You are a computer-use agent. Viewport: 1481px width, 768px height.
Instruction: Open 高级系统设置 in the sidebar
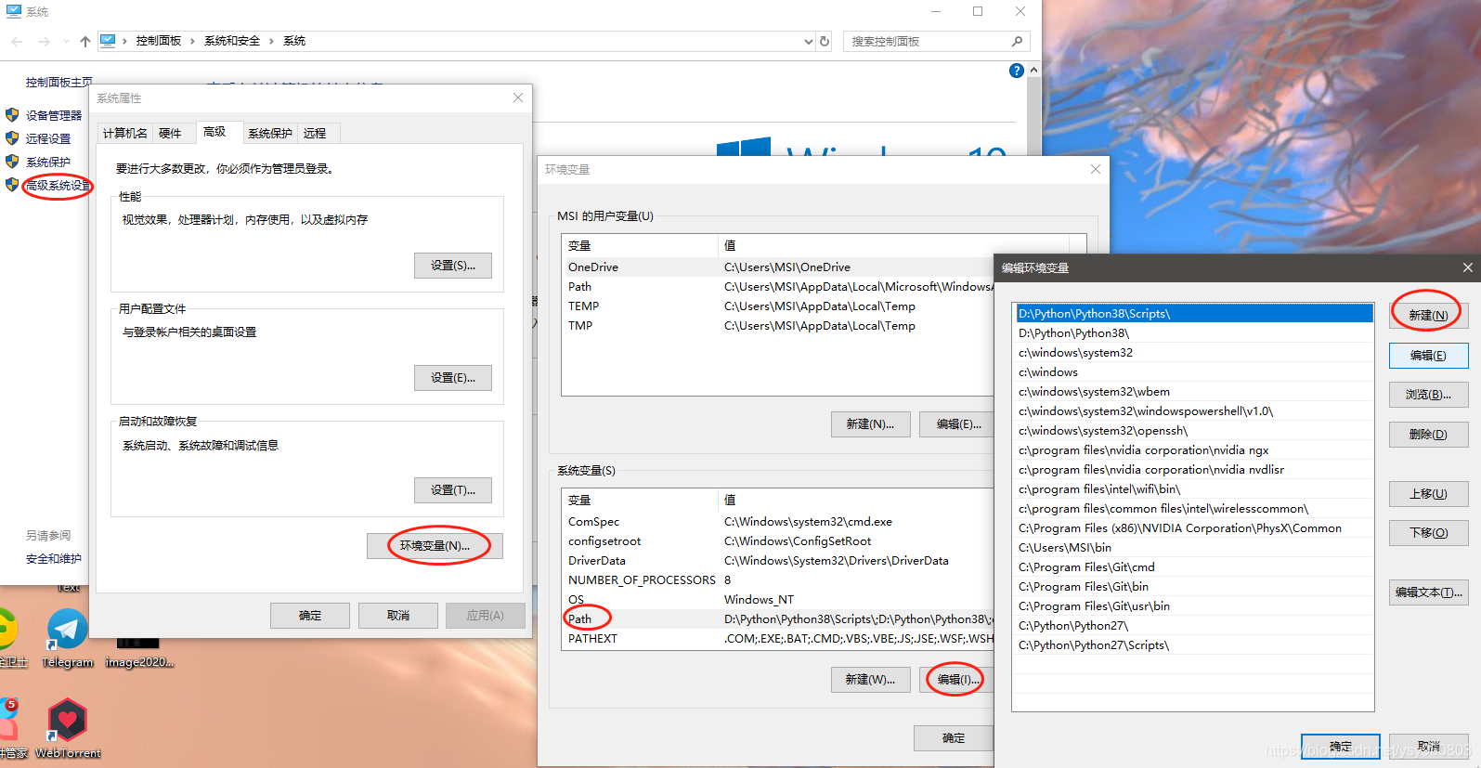tap(58, 186)
